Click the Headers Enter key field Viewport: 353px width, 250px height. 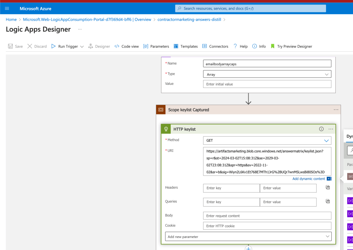pos(231,188)
